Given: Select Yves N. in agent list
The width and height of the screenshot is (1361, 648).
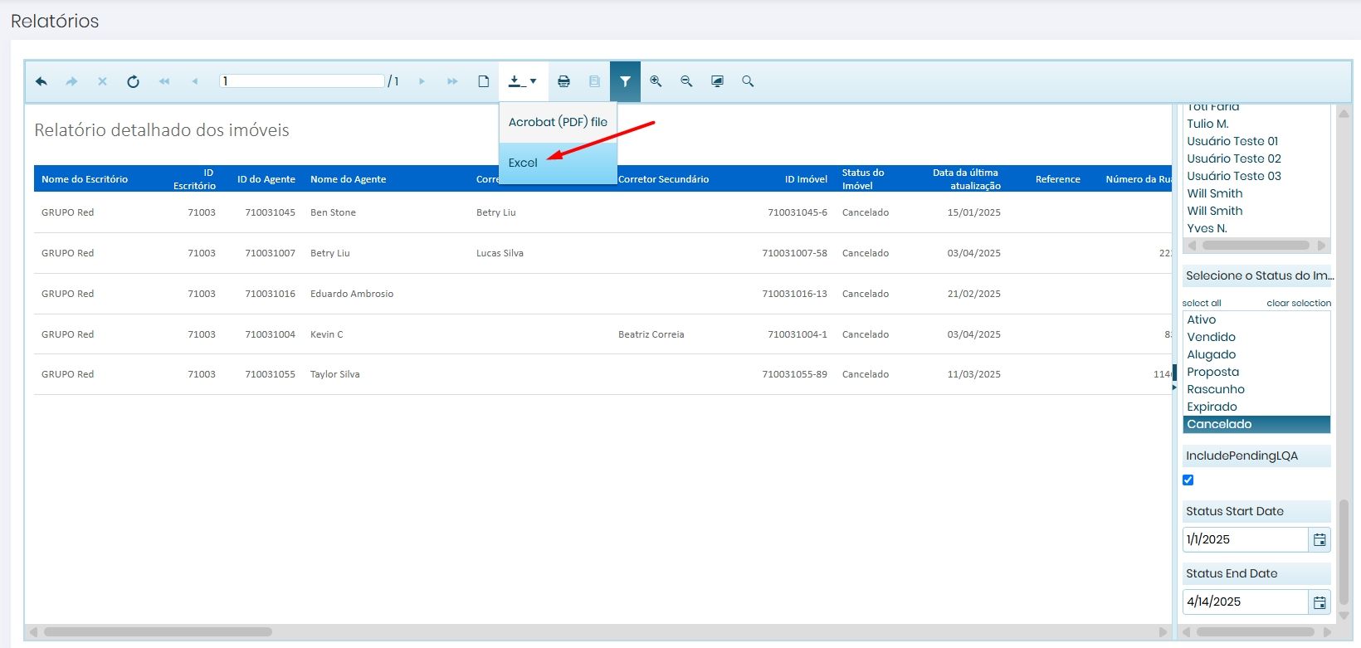Looking at the screenshot, I should 1256,228.
